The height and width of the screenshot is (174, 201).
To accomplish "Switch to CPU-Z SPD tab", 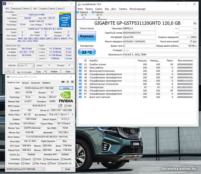I will pos(35,9).
